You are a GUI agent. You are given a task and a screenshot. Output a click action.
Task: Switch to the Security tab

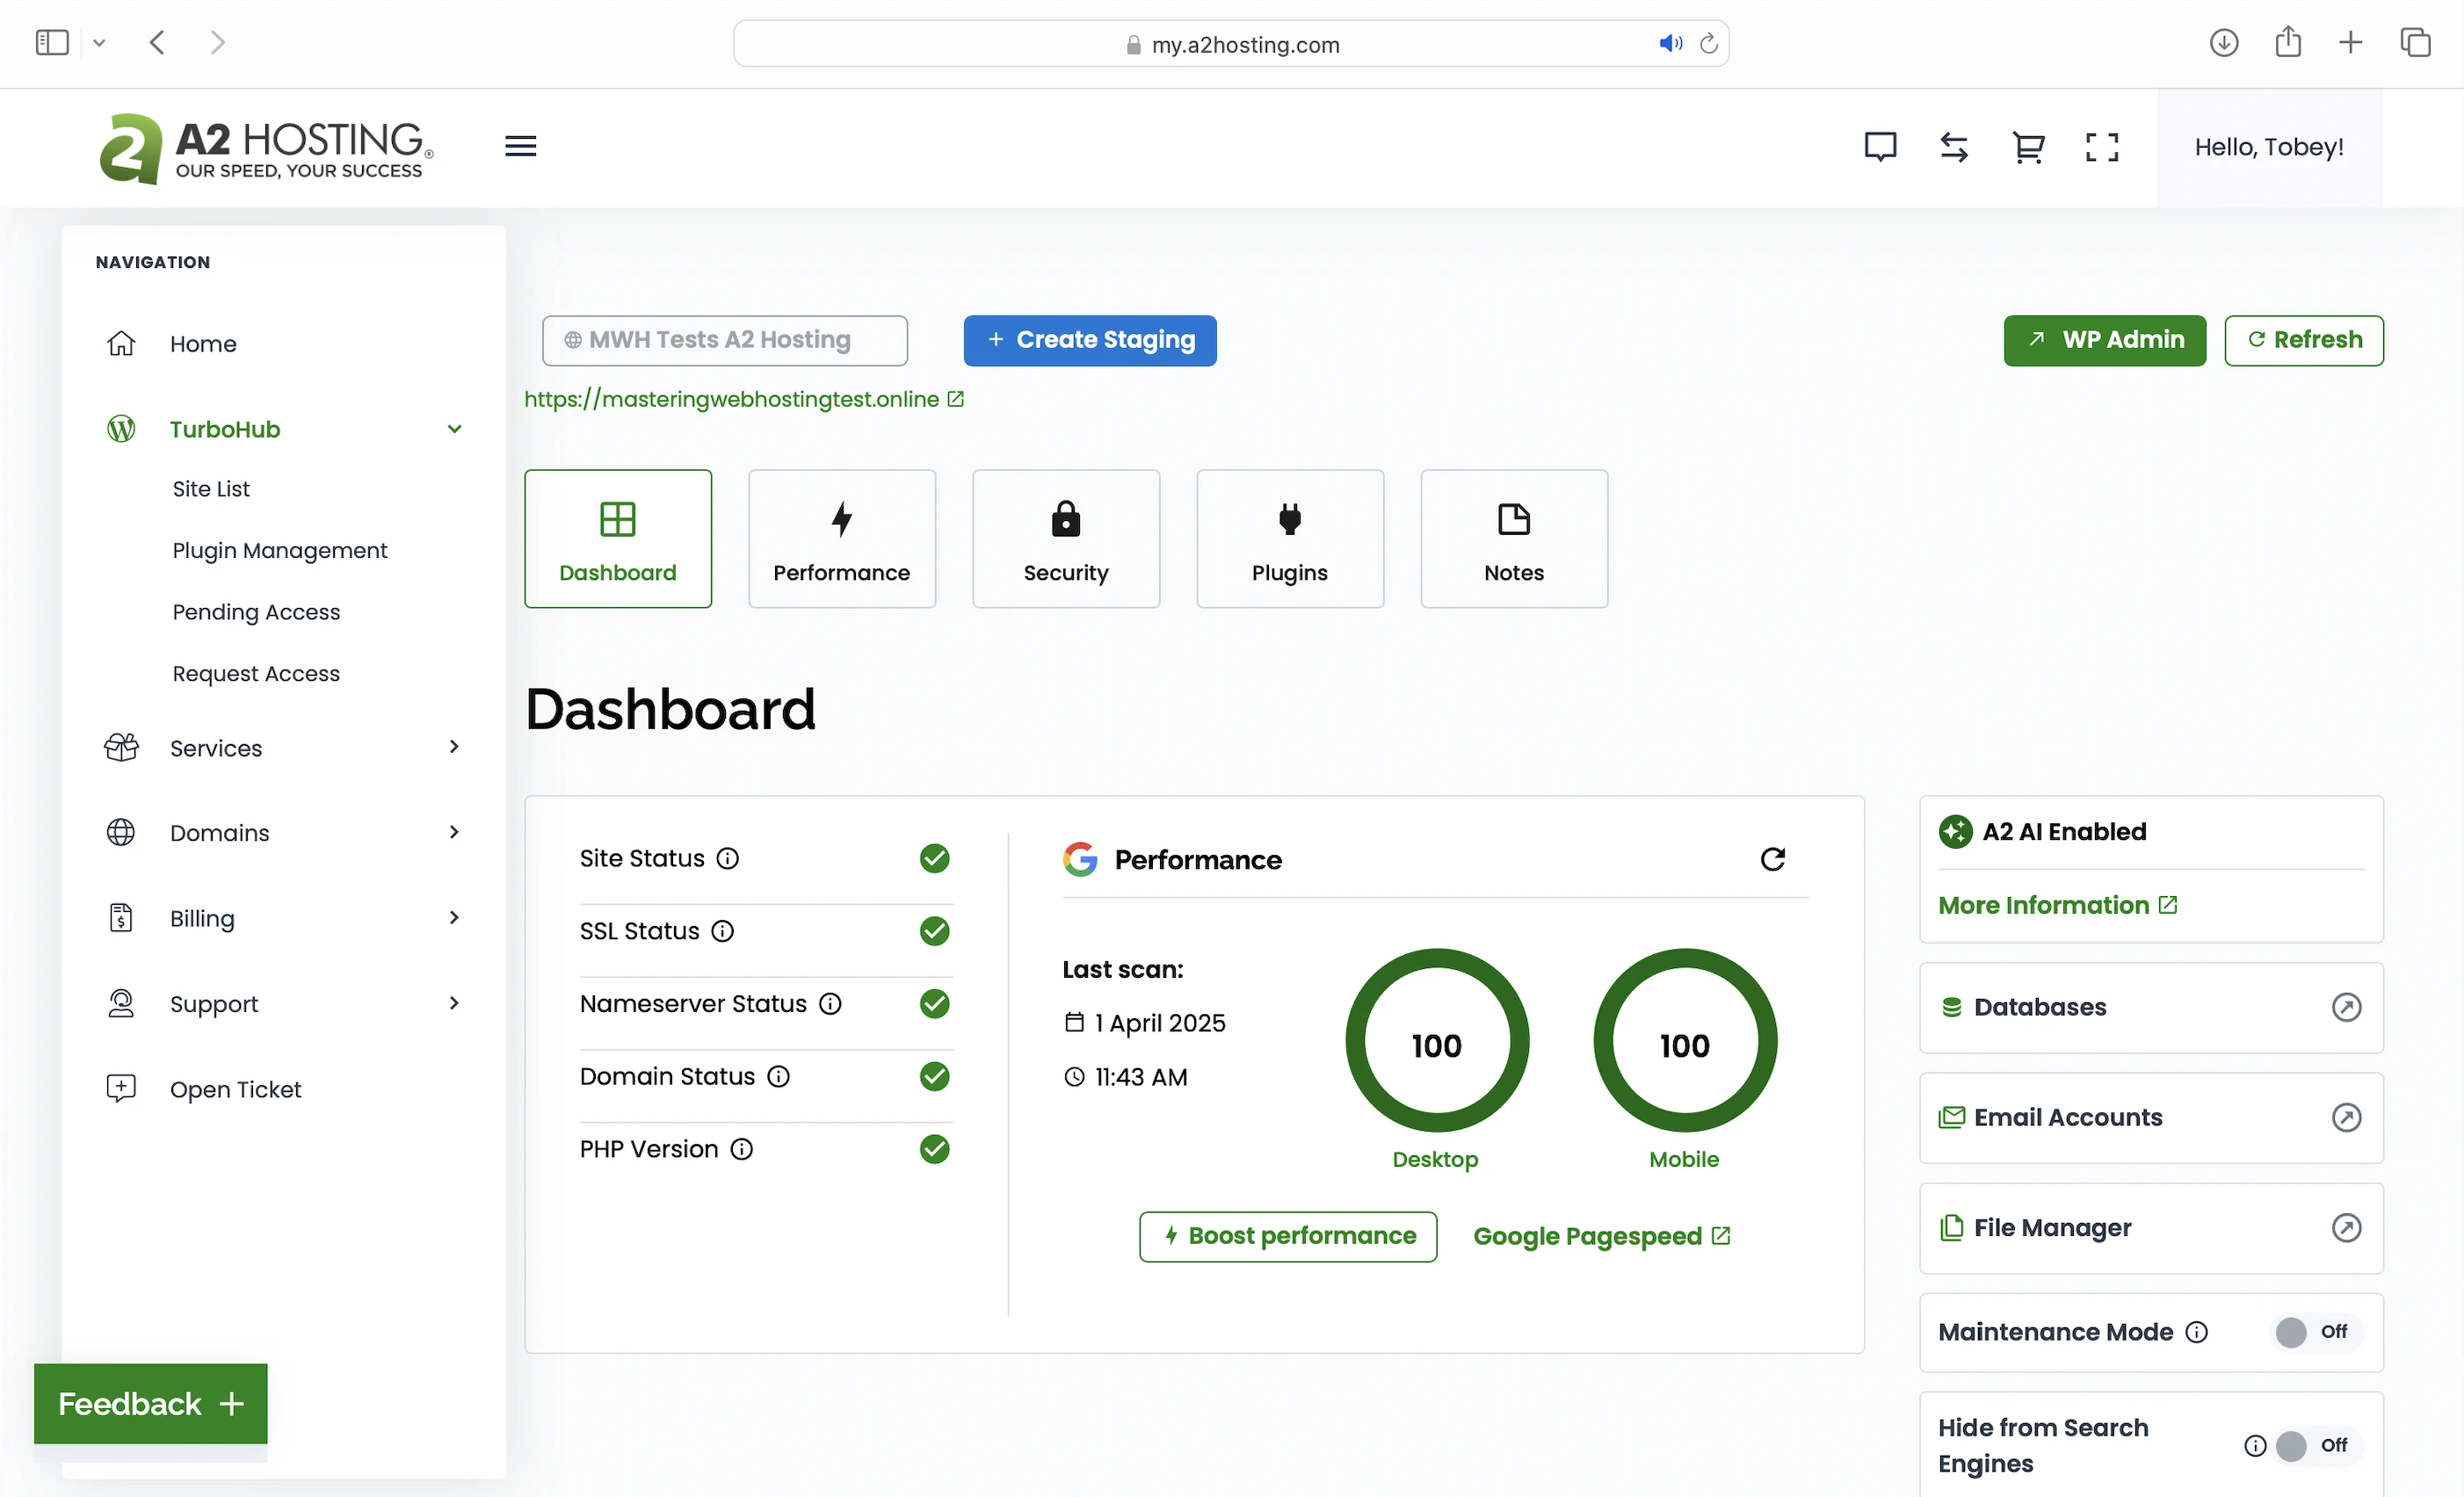click(1065, 539)
